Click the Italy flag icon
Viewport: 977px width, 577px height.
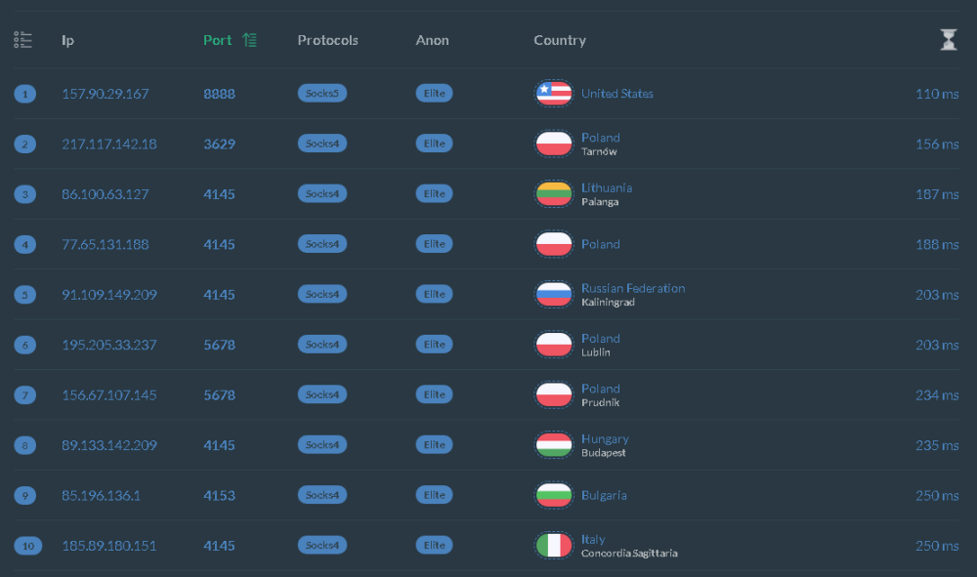(x=554, y=545)
